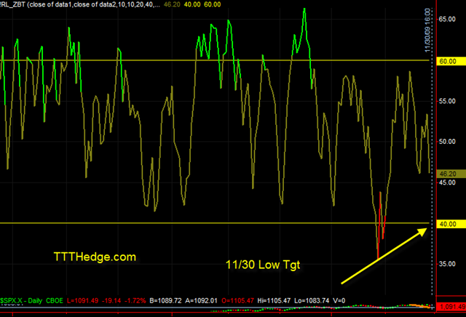This screenshot has width=466, height=317.
Task: Click the A=1092.01 ask value
Action: (x=202, y=301)
